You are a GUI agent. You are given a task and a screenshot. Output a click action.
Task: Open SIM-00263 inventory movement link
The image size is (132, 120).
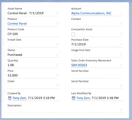79,65
